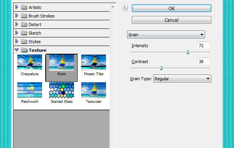
Task: Click the Artistic folder label
Action: click(x=35, y=7)
